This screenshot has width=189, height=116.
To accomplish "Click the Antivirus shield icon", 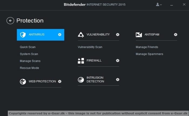I will coord(23,35).
